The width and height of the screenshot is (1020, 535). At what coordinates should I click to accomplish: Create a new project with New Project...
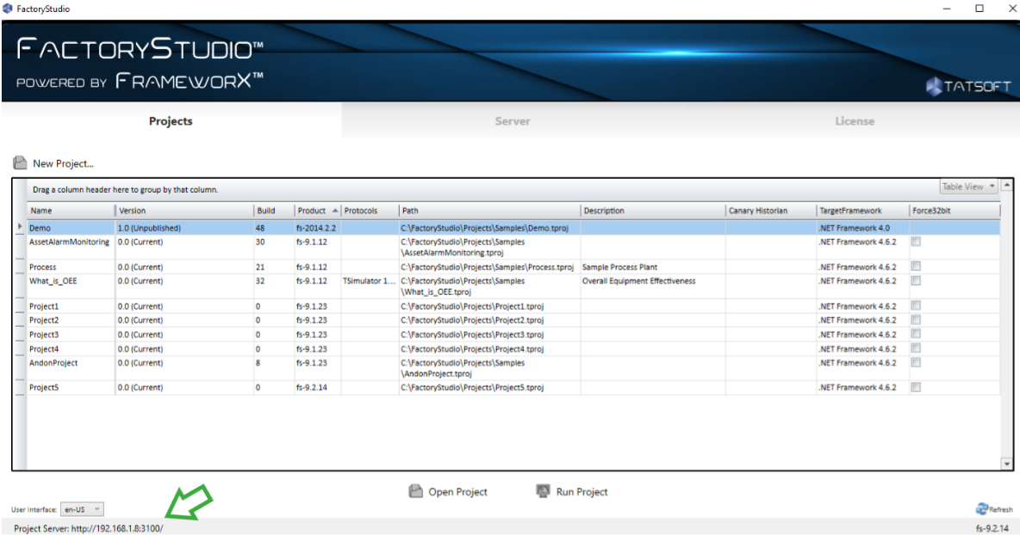pos(54,163)
